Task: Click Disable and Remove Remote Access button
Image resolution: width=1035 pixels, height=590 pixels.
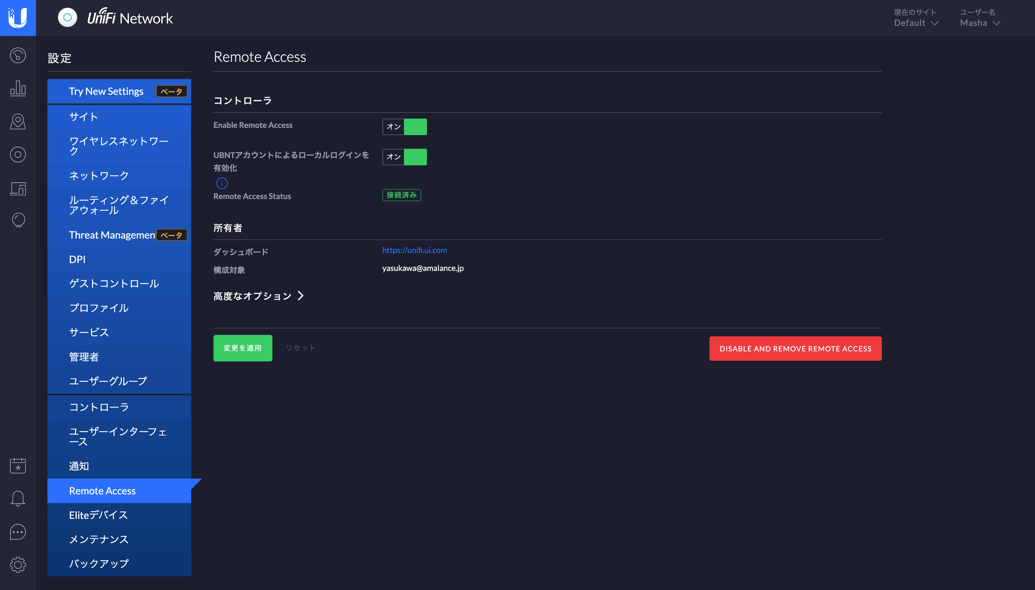Action: [x=795, y=349]
